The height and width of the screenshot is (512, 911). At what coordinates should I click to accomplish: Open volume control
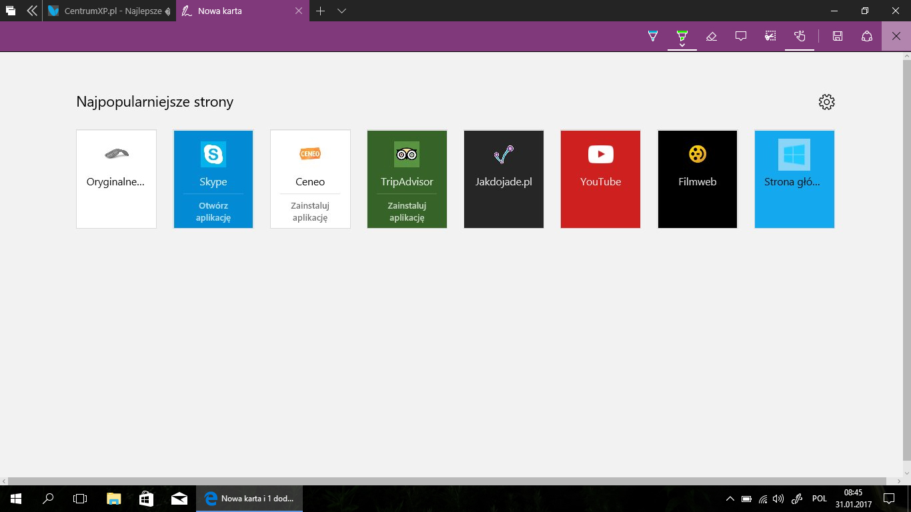pyautogui.click(x=778, y=499)
